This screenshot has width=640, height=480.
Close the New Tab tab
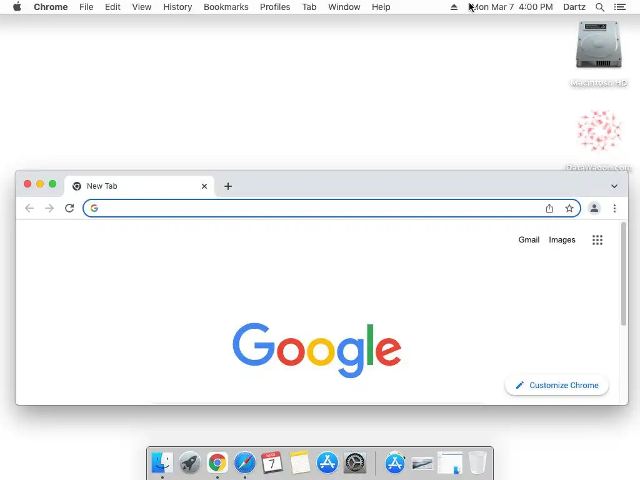click(x=204, y=186)
